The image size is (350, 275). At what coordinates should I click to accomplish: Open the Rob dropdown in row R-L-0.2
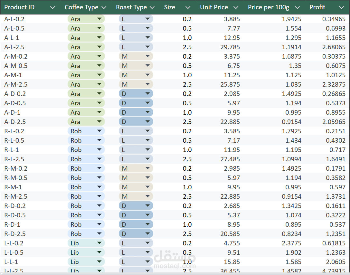point(99,131)
